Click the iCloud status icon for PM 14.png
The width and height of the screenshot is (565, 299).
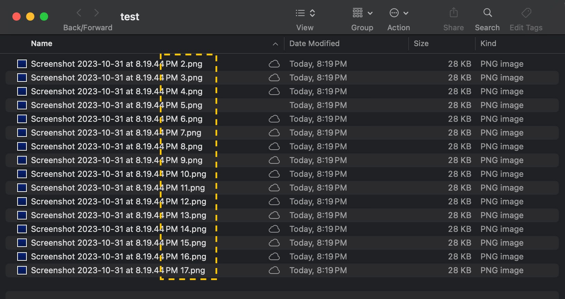[x=274, y=229]
